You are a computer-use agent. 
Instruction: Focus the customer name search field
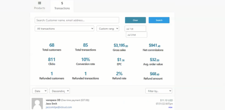(77, 20)
